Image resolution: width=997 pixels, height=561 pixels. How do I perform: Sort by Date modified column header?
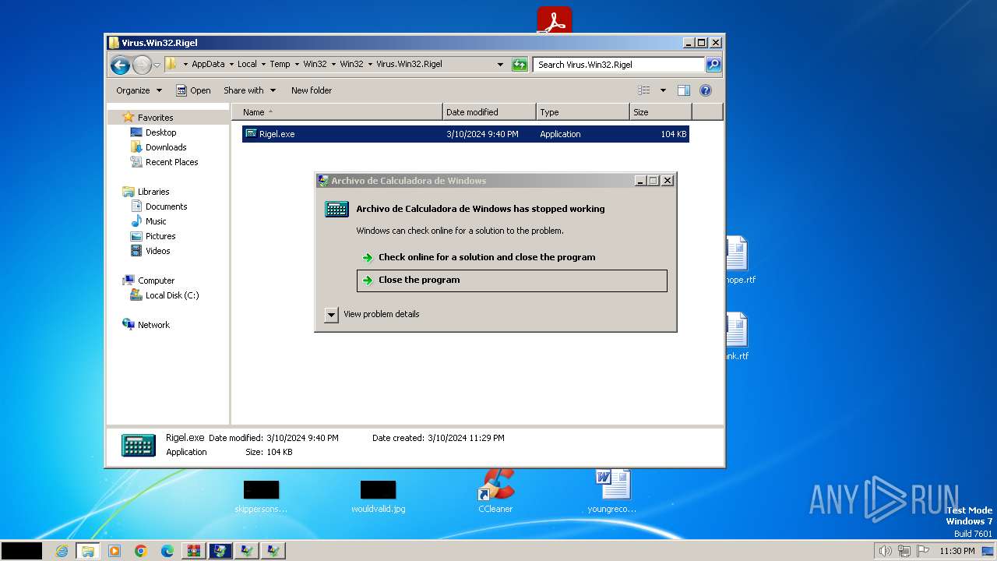click(489, 112)
